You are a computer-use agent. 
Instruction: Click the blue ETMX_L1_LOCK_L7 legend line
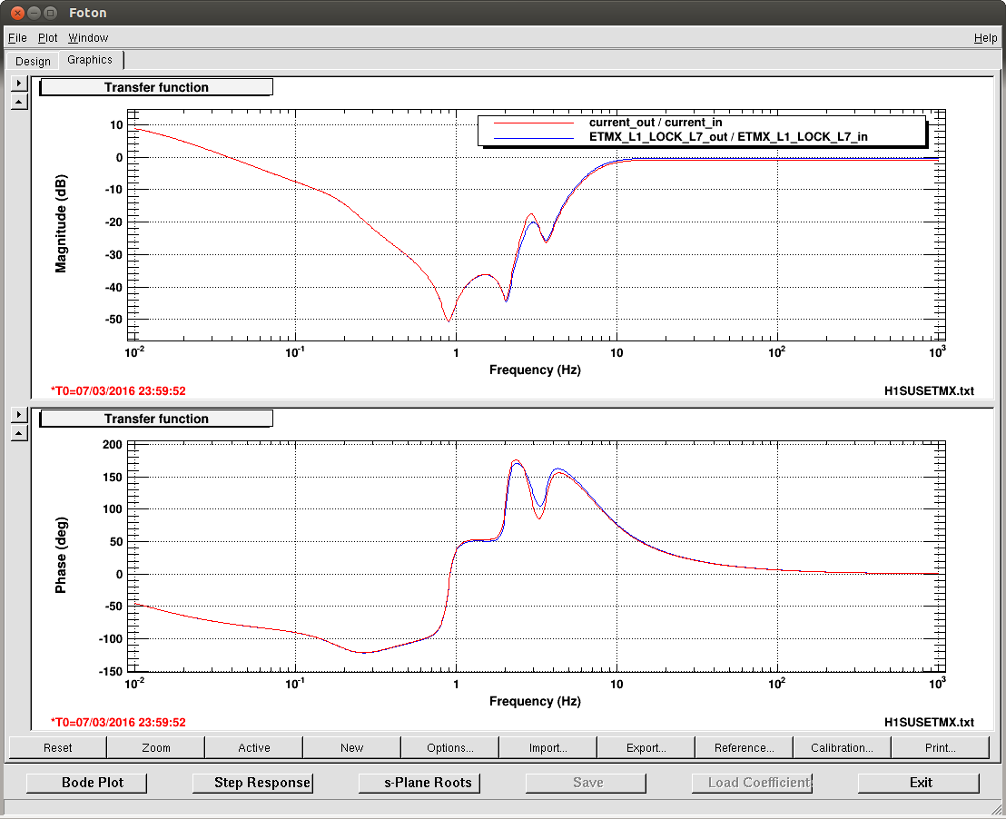click(533, 137)
